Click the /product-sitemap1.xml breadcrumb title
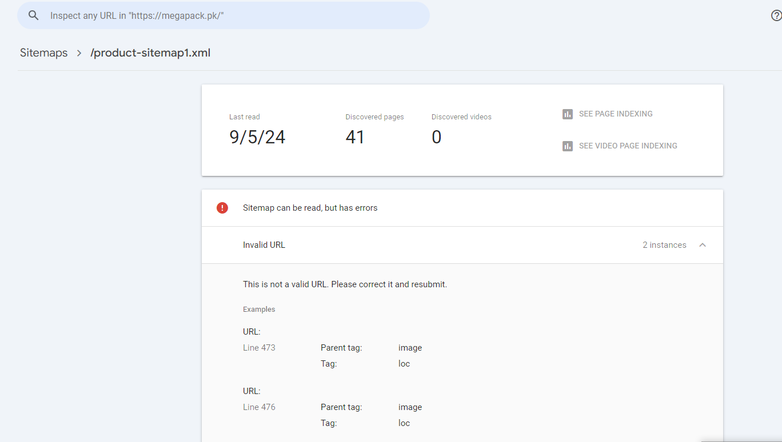Viewport: 782px width, 442px height. [150, 53]
